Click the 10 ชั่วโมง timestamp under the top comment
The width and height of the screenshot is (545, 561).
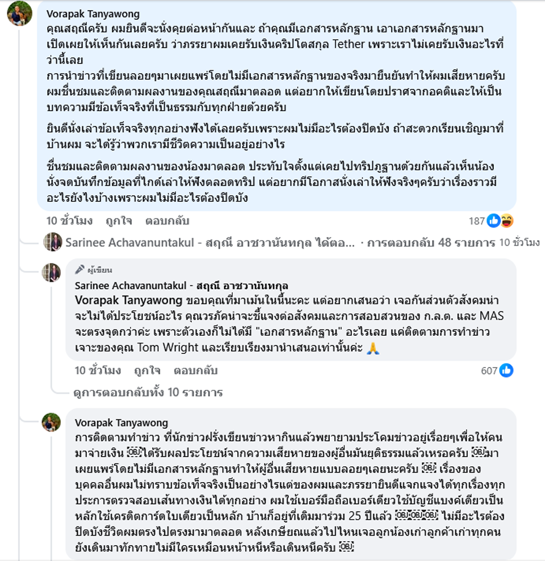coord(69,221)
